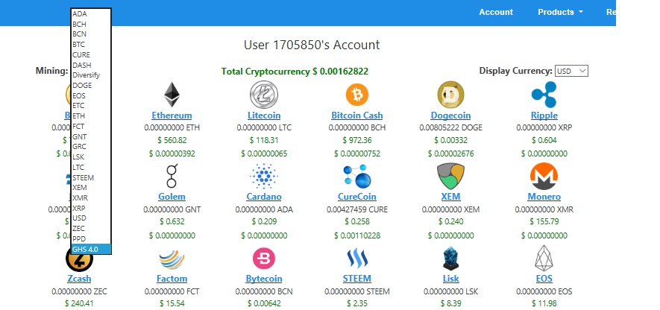Select ADA in the mining list

point(90,14)
